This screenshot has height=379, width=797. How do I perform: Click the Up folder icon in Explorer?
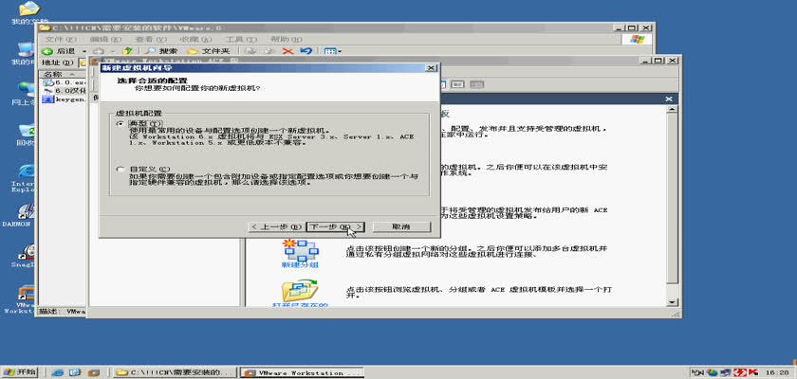(127, 51)
